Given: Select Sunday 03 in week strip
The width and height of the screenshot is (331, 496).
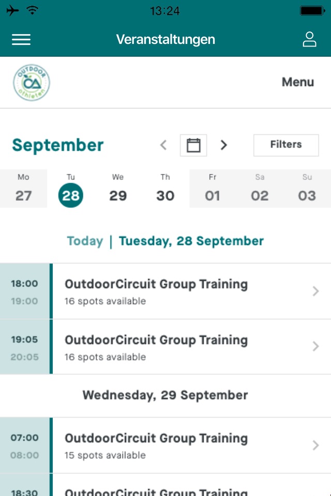Looking at the screenshot, I should click(307, 189).
